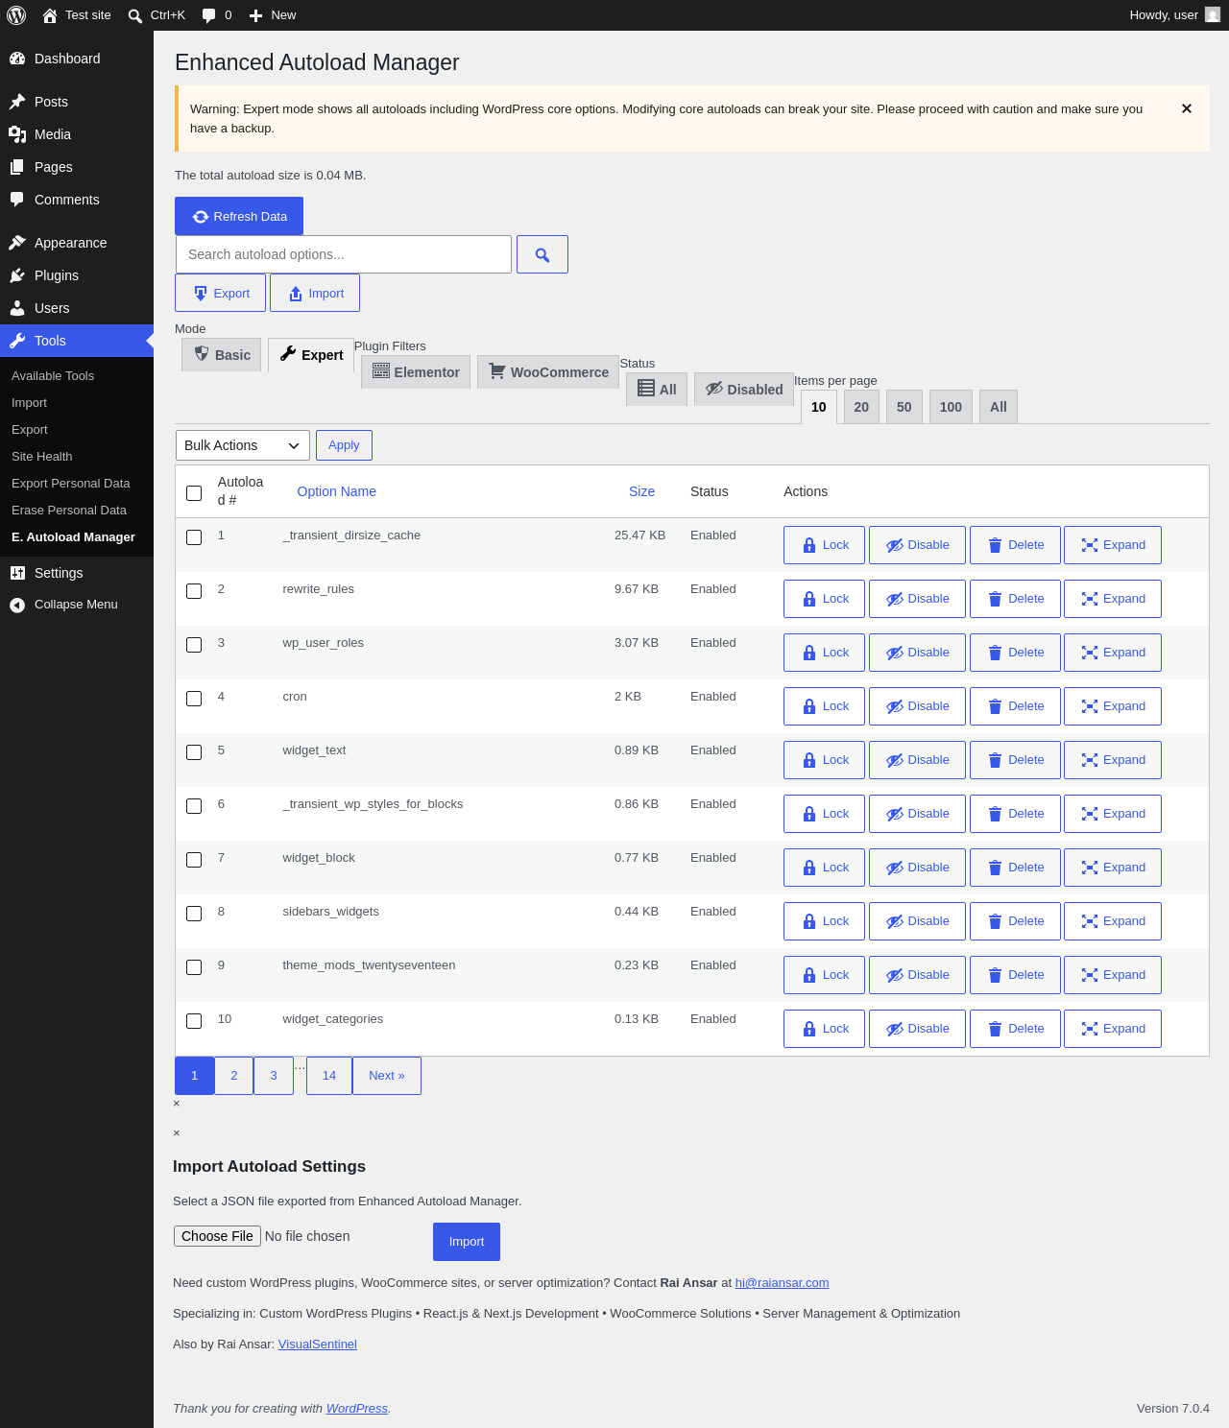Lock the _transient_dirsize_cache option
This screenshot has width=1229, height=1428.
pyautogui.click(x=824, y=545)
